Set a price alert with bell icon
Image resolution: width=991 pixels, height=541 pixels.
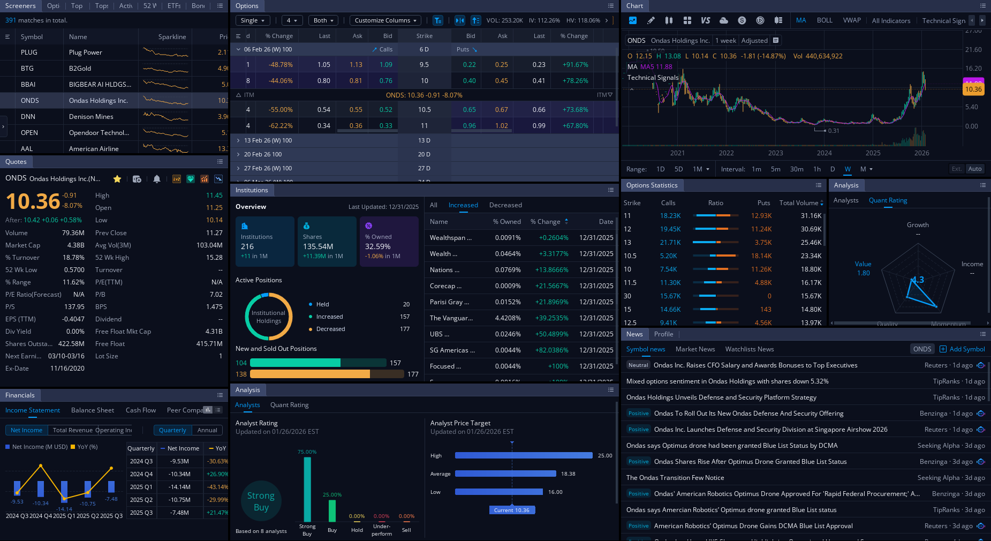click(x=156, y=179)
